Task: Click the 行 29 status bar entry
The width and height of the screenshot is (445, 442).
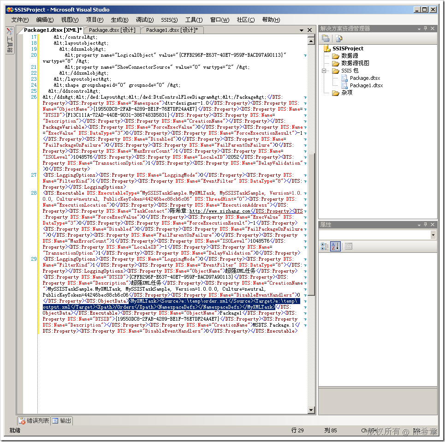Action: (x=297, y=430)
